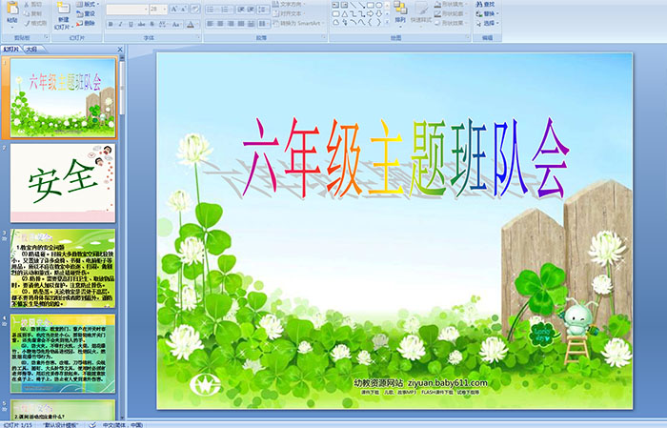Click the Shrink Font icon
The height and width of the screenshot is (428, 667).
183,9
